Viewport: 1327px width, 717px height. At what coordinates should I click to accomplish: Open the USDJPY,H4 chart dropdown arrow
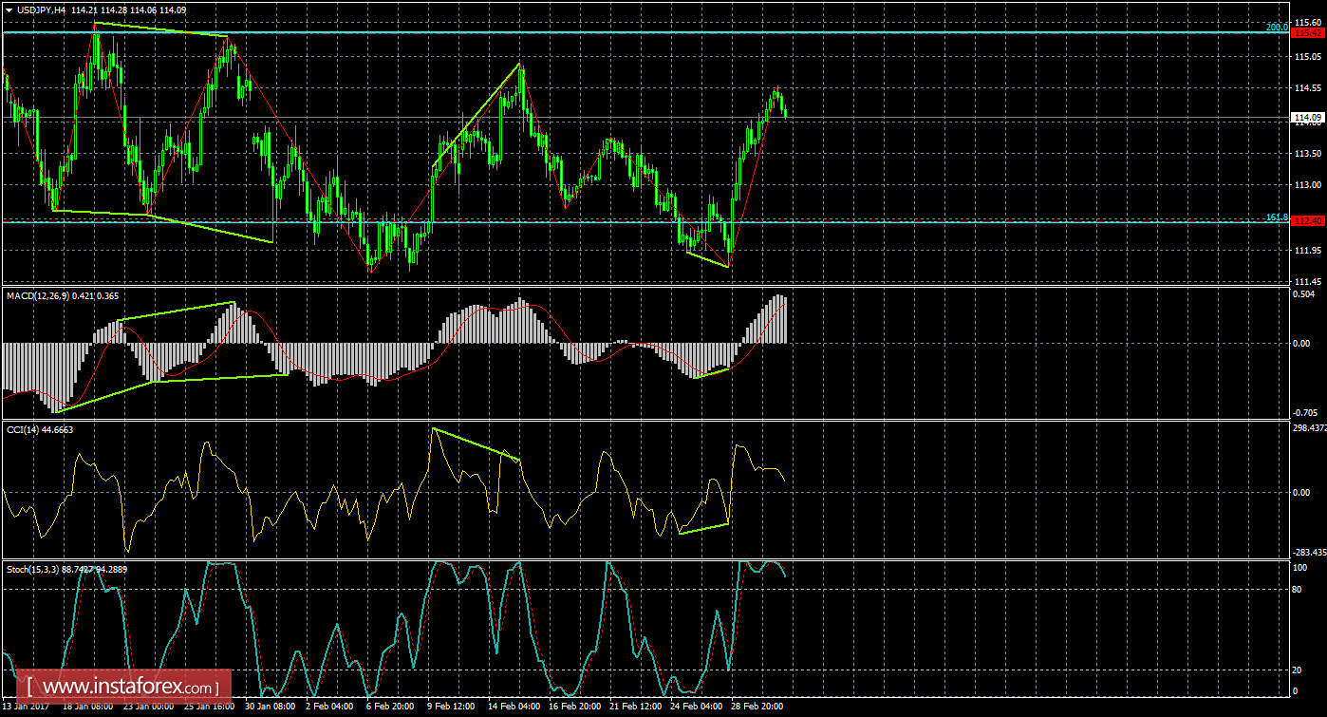(9, 10)
